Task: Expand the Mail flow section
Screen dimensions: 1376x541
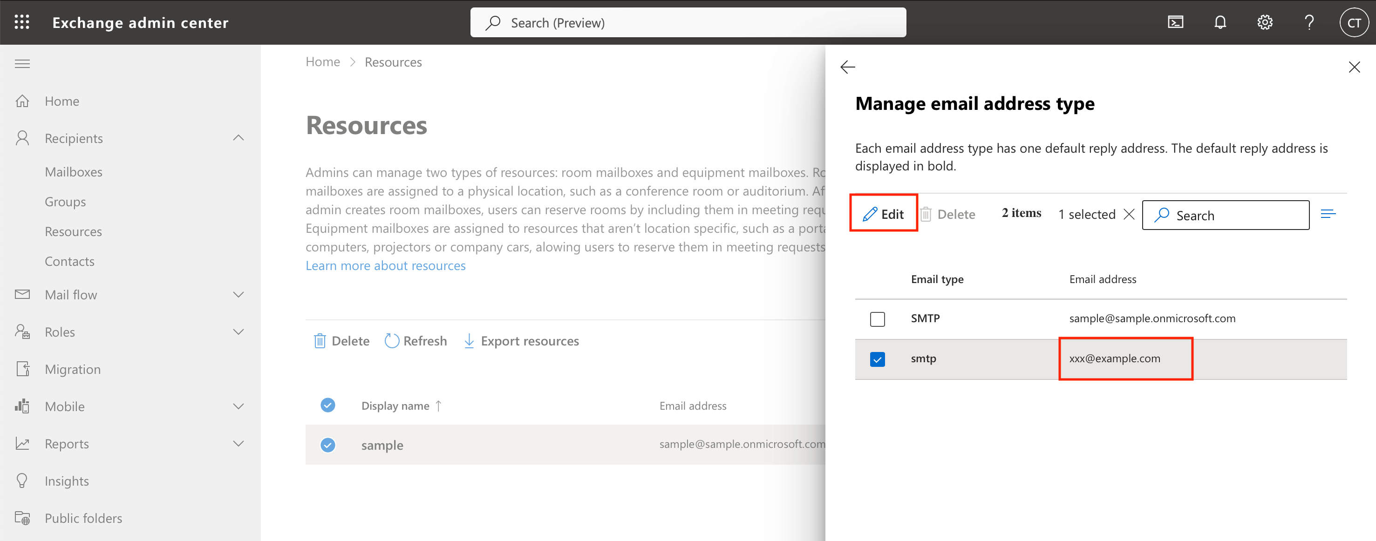Action: tap(239, 294)
